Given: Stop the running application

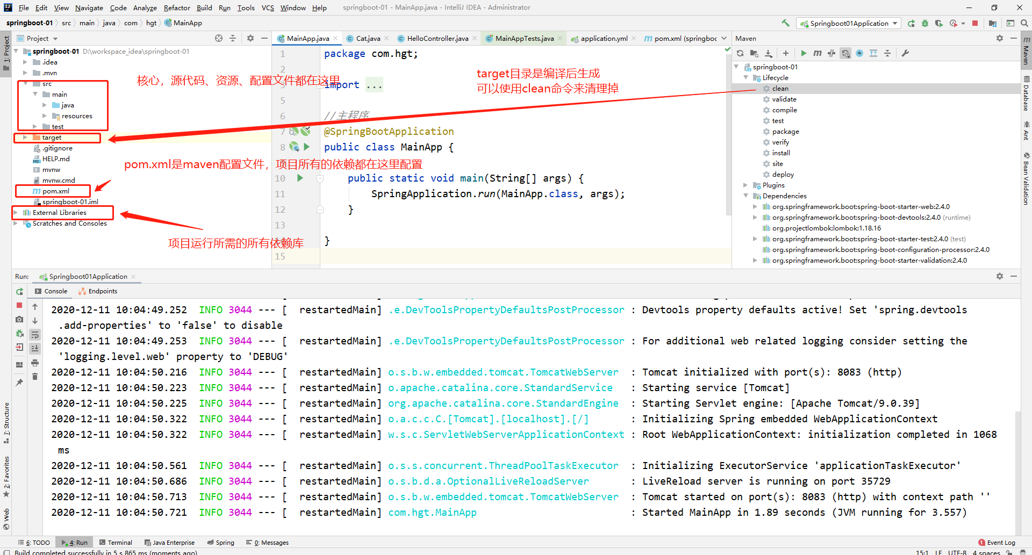Looking at the screenshot, I should (x=19, y=306).
